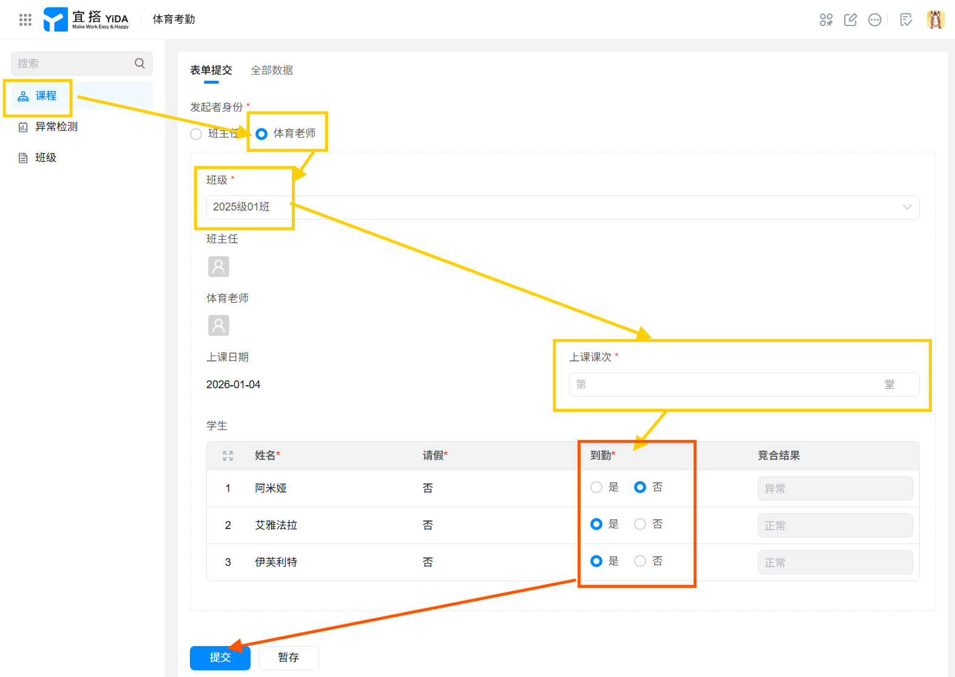Click the 上课课次 lesson number field
The width and height of the screenshot is (955, 677).
pyautogui.click(x=728, y=385)
